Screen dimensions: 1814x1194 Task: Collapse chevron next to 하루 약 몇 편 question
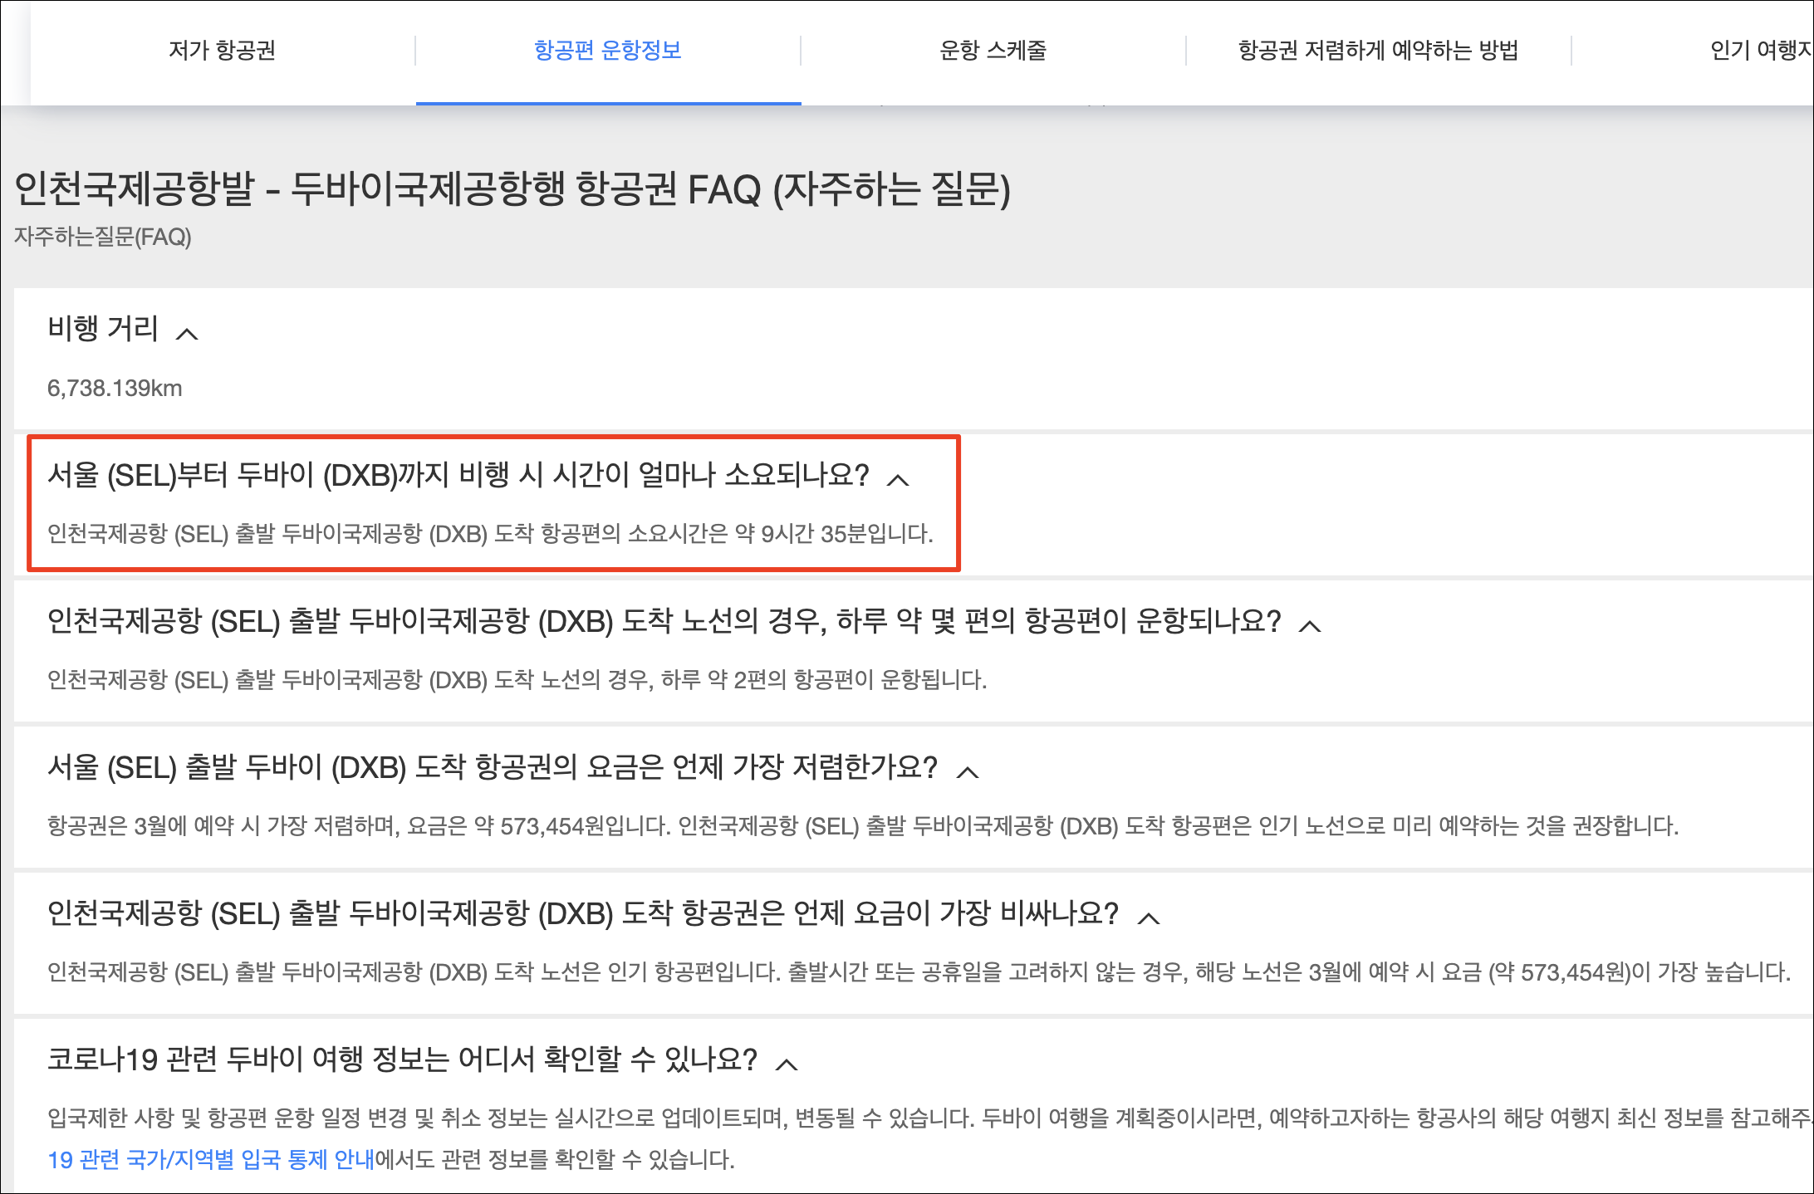pyautogui.click(x=1310, y=626)
